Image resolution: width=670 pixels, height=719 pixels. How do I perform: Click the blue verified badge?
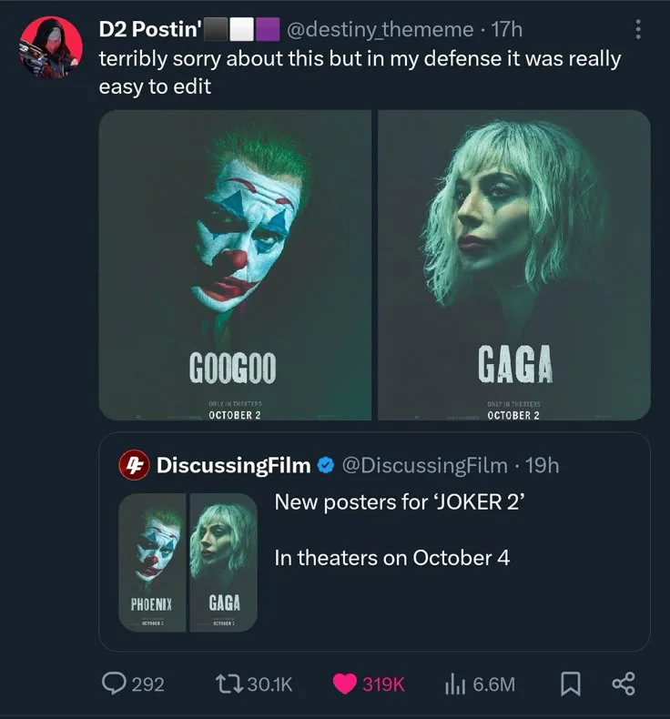click(325, 466)
